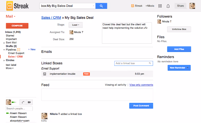Click the Unfollow Box button

click(179, 29)
